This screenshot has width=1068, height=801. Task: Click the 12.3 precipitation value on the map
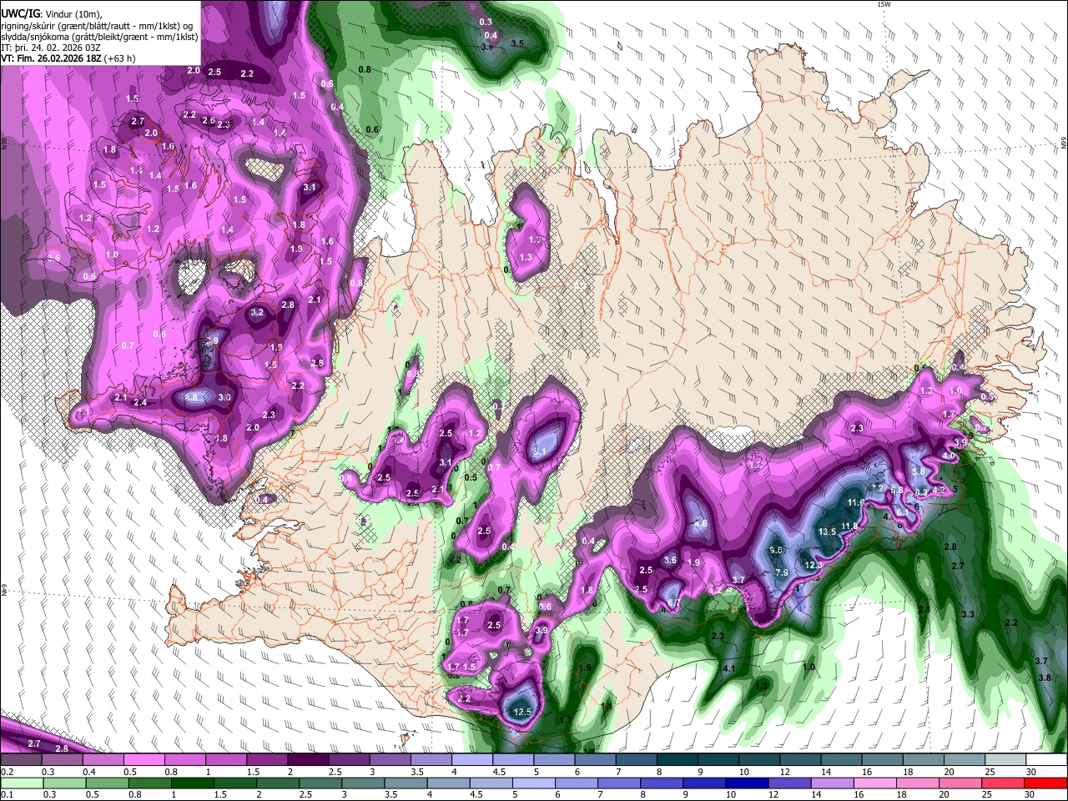(x=814, y=565)
